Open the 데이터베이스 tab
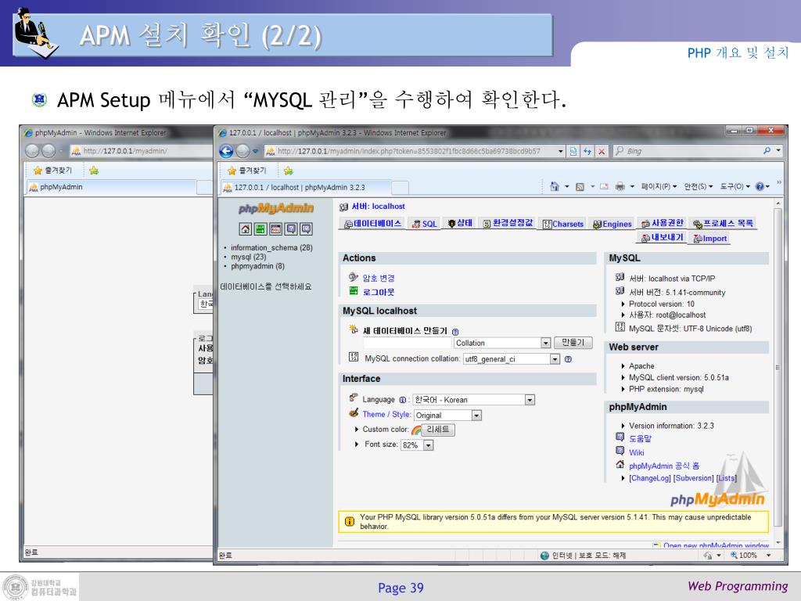This screenshot has width=801, height=601. [x=372, y=223]
